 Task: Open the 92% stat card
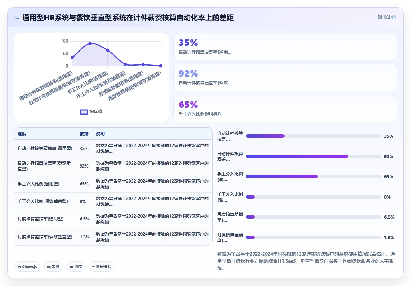[285, 78]
